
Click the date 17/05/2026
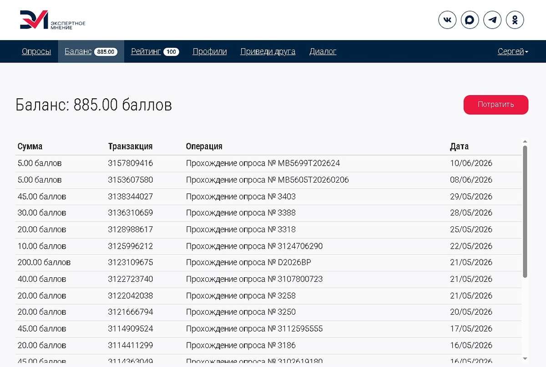(471, 328)
